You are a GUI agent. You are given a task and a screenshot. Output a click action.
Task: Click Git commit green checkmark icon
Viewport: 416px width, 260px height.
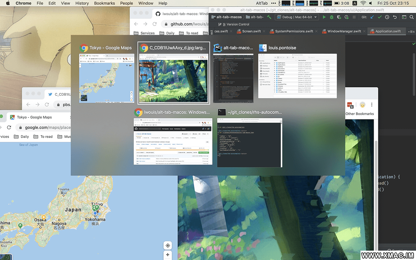coord(380,17)
